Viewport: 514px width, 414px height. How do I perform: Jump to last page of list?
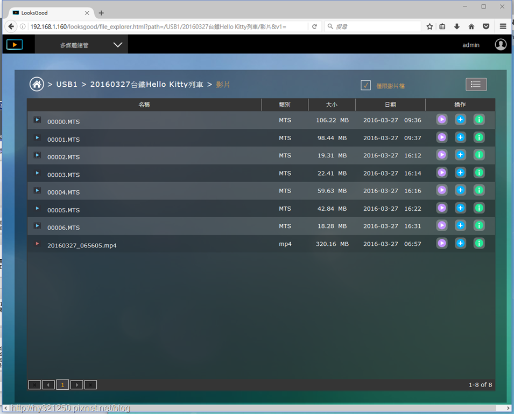coord(90,385)
